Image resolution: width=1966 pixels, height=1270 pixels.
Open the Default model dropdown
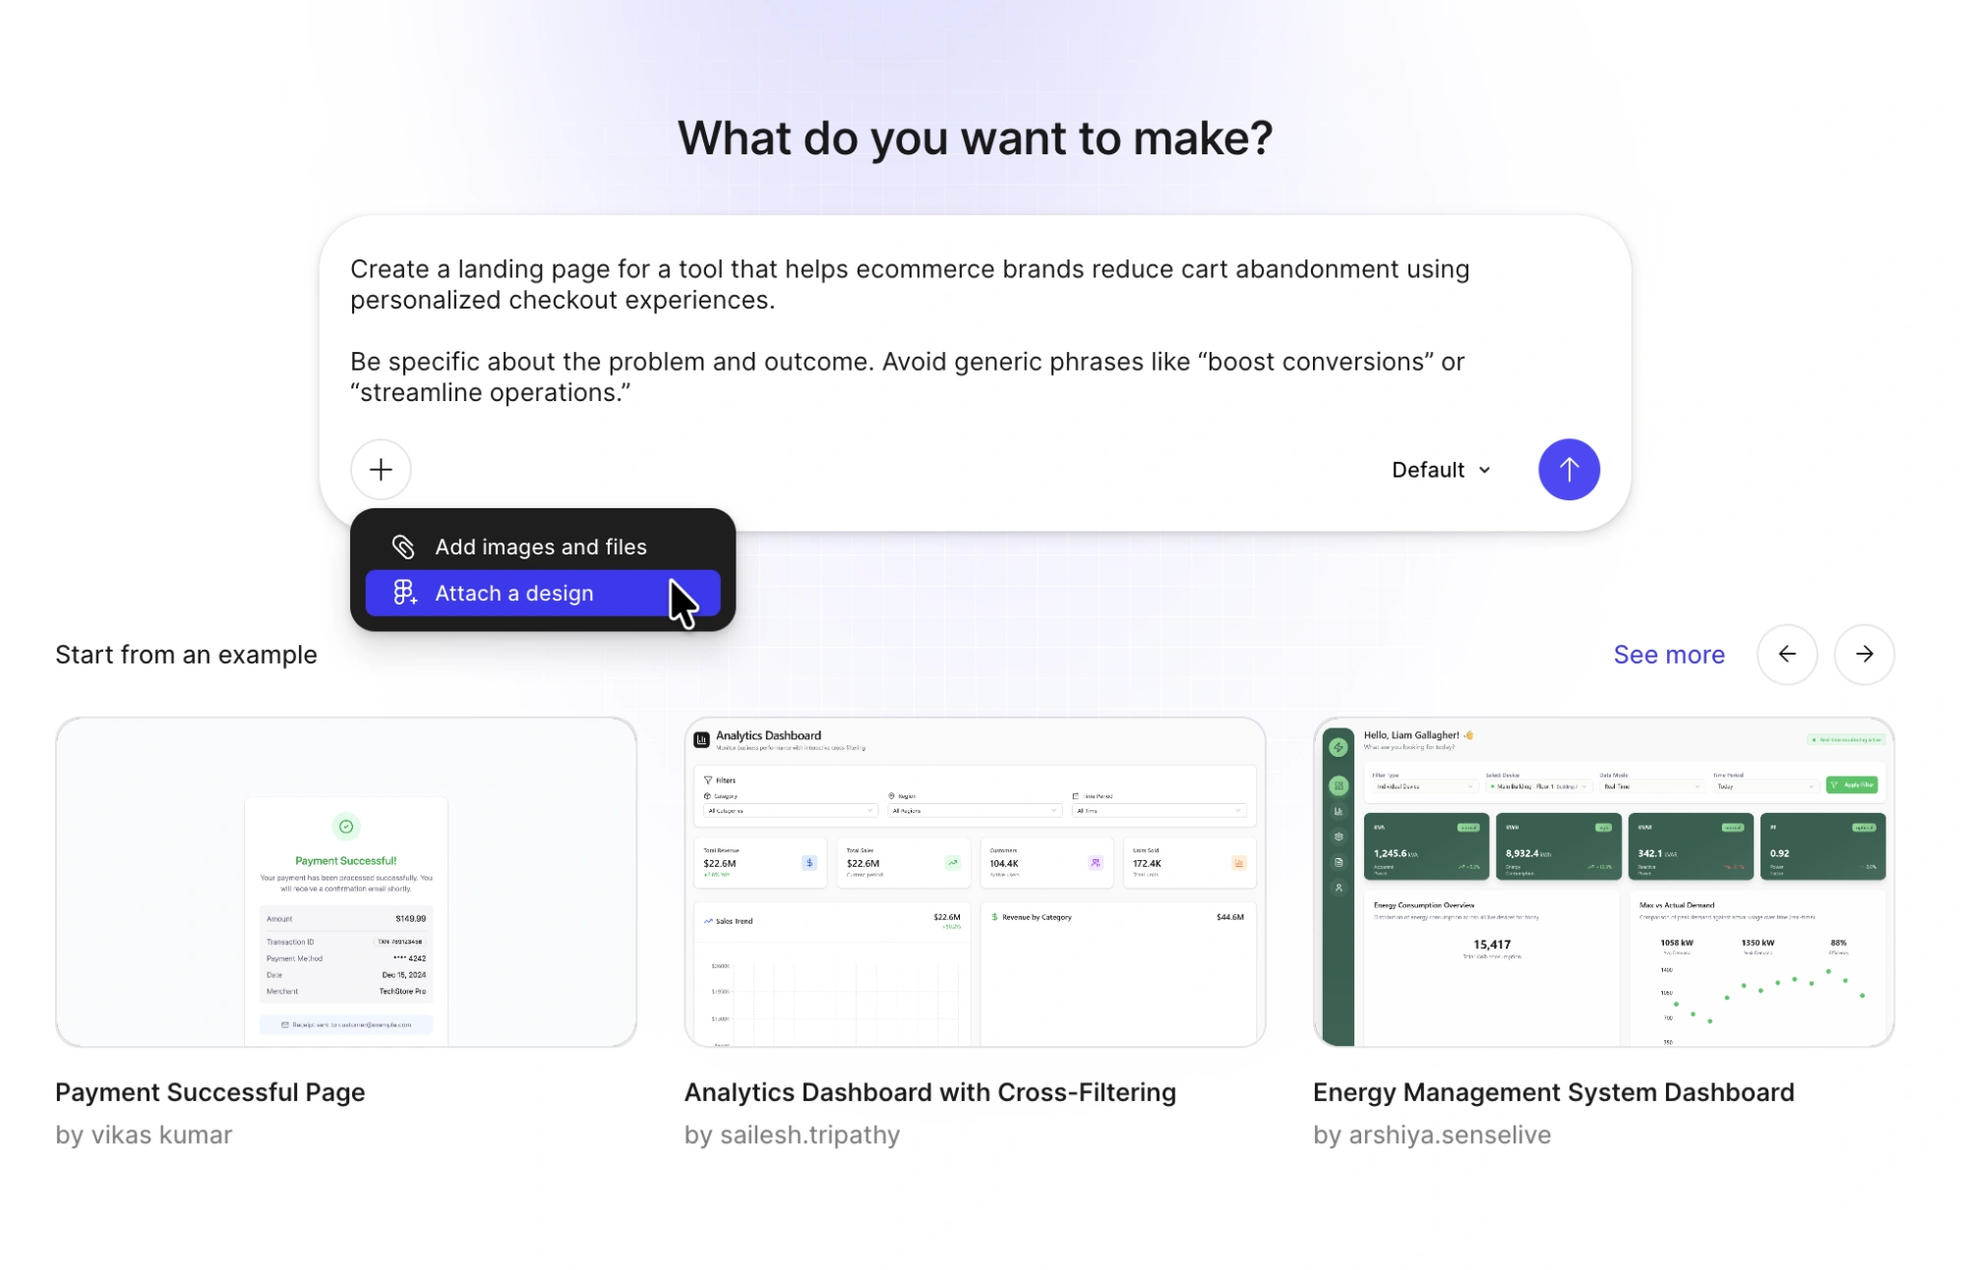click(x=1442, y=470)
